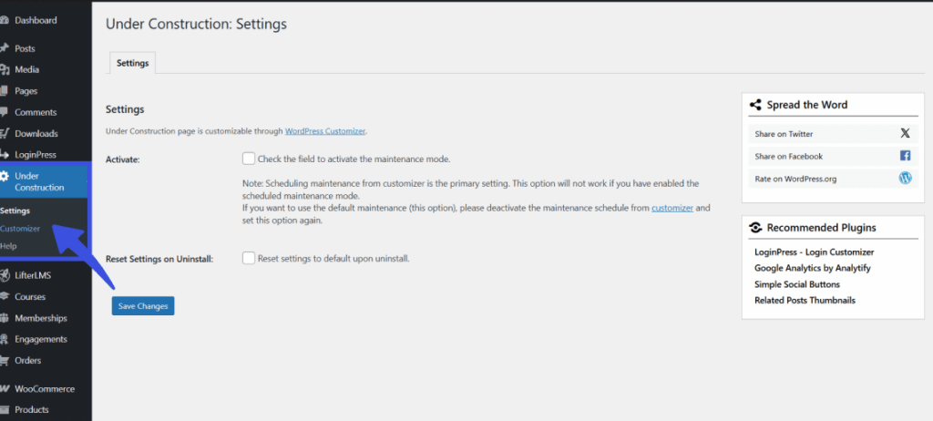The image size is (933, 421).
Task: Click the WooCommerce icon in sidebar
Action: [5, 389]
